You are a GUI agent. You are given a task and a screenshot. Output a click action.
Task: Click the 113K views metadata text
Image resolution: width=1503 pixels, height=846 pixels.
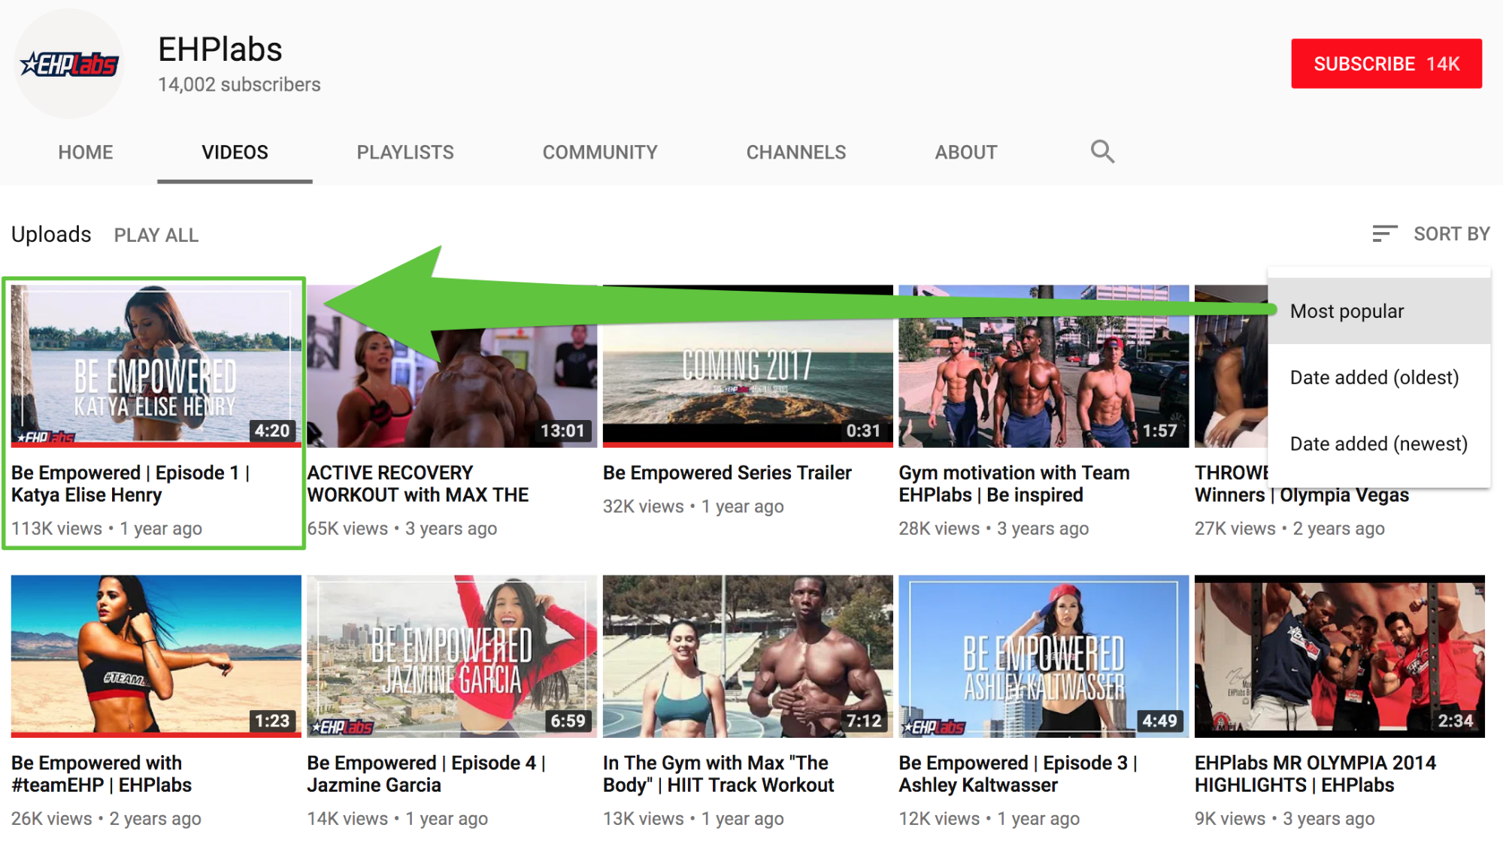tap(56, 529)
